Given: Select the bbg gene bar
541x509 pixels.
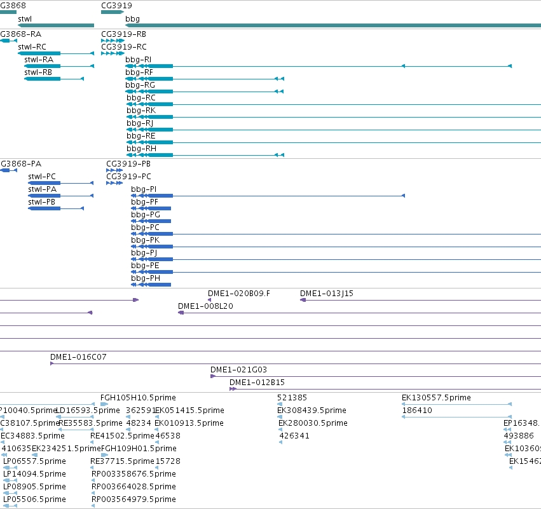Looking at the screenshot, I should [333, 25].
